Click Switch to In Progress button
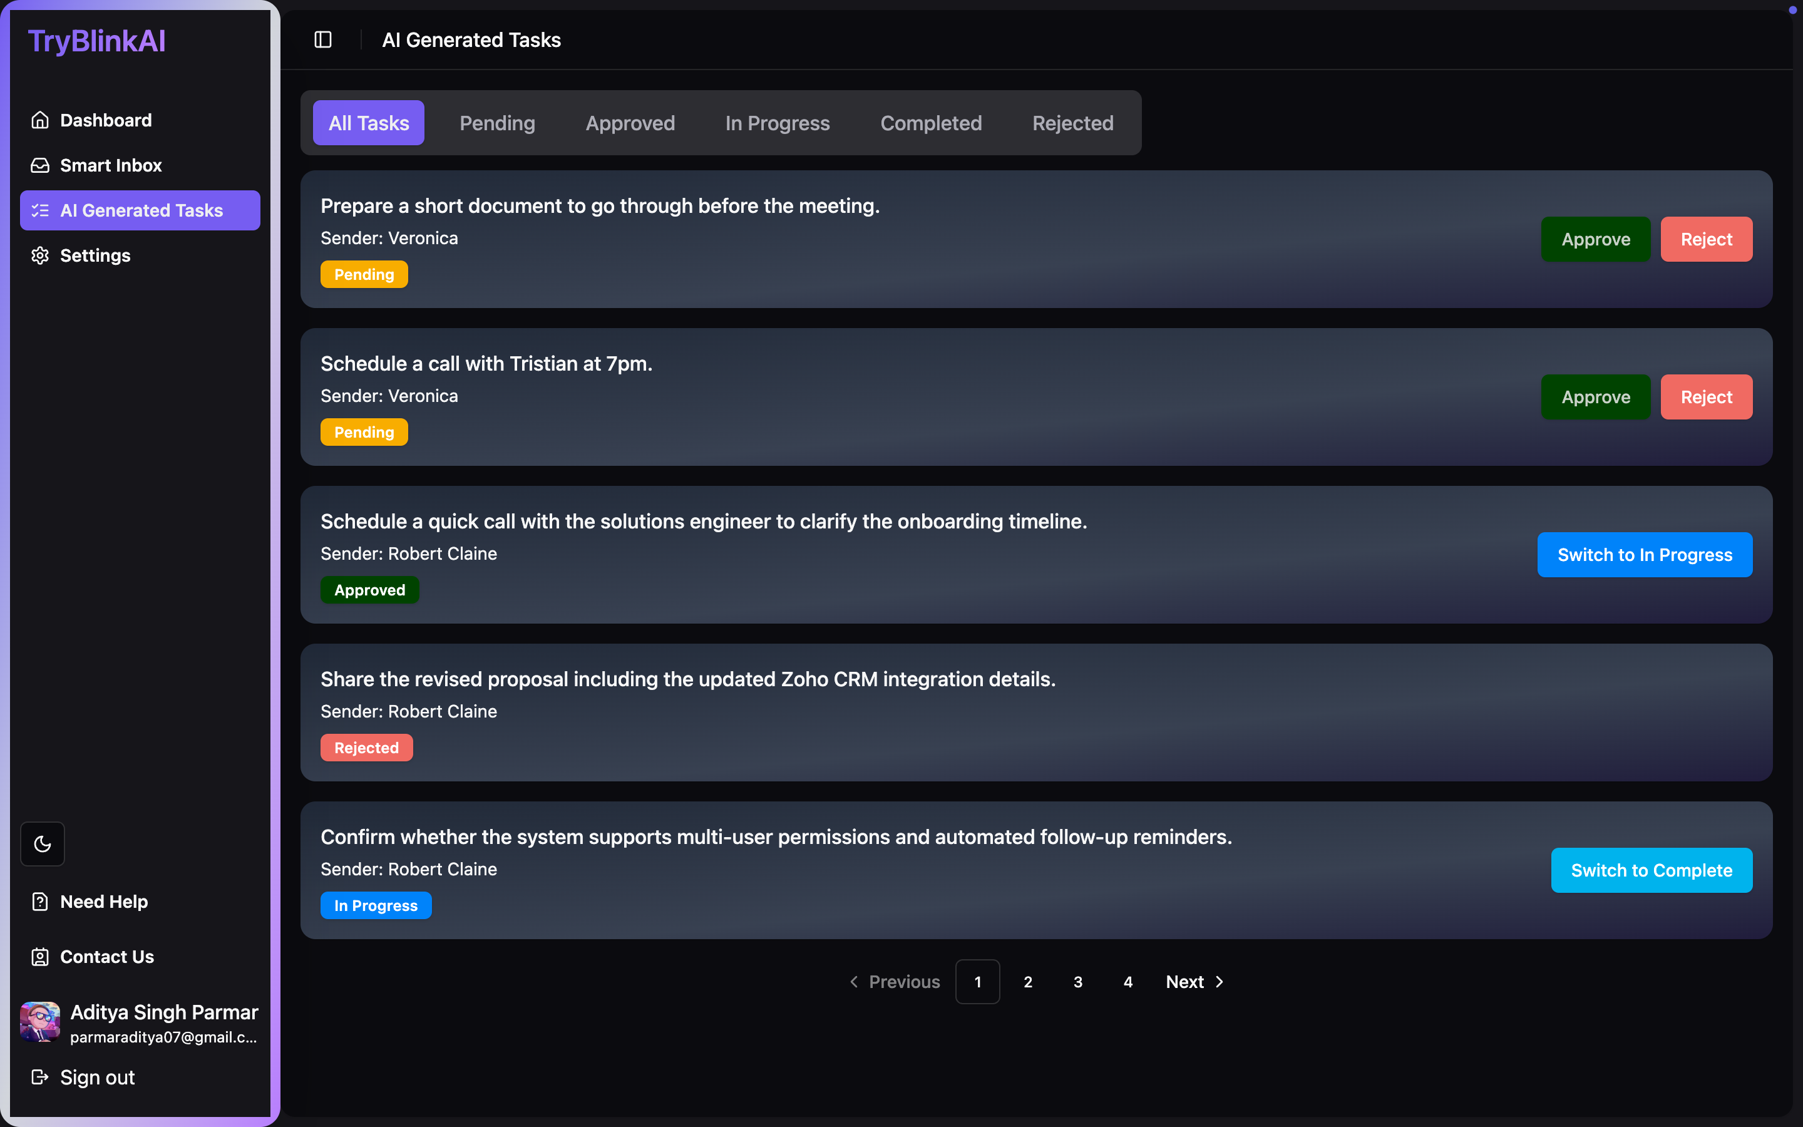 pyautogui.click(x=1645, y=555)
